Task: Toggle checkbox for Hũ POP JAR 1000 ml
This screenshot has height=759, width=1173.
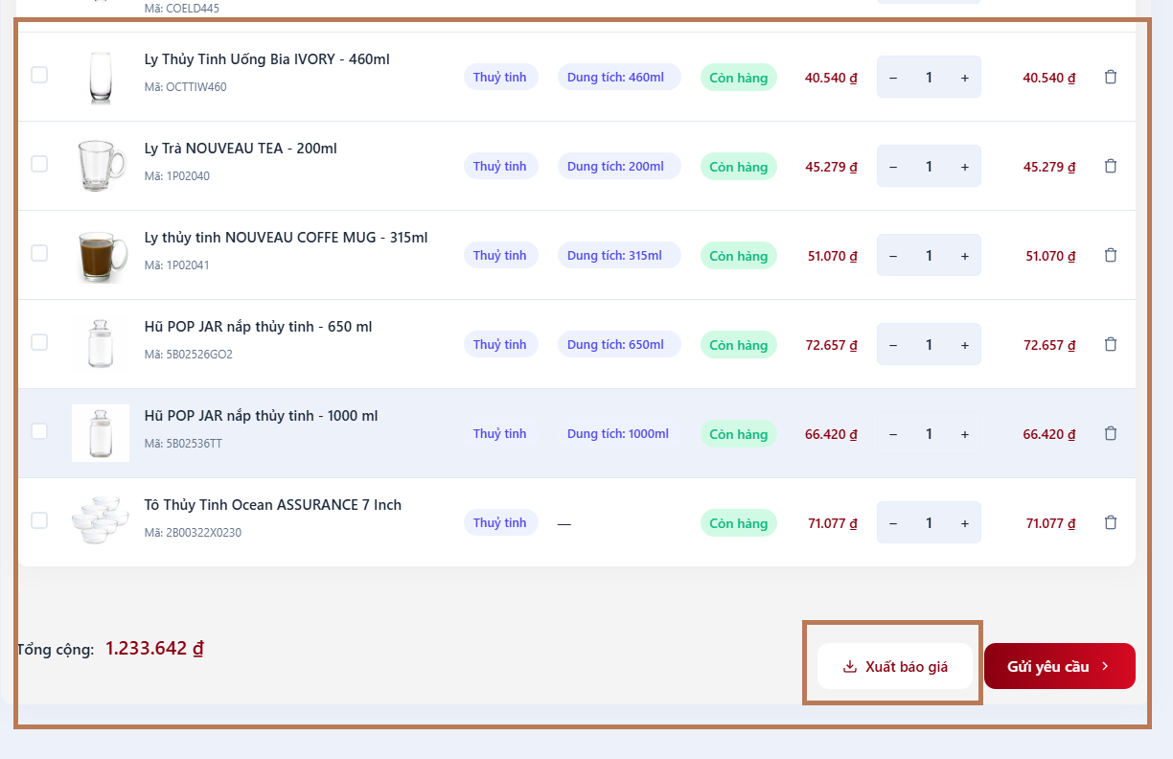Action: click(39, 431)
